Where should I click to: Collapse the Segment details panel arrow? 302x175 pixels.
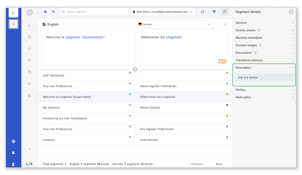(291, 12)
